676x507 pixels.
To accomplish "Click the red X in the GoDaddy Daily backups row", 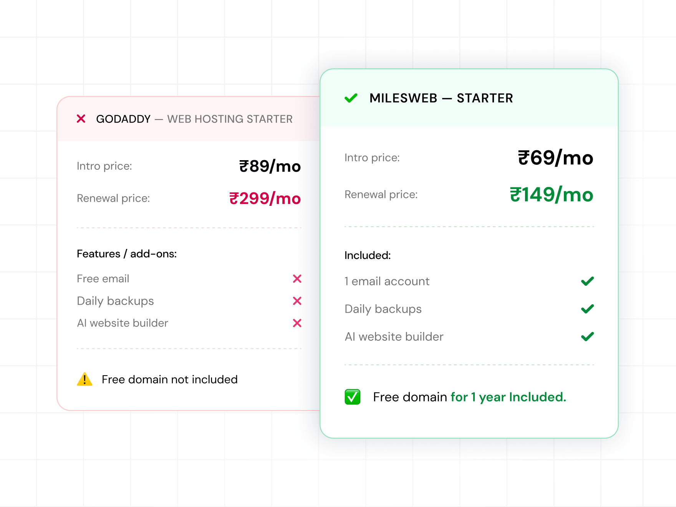I will [297, 301].
